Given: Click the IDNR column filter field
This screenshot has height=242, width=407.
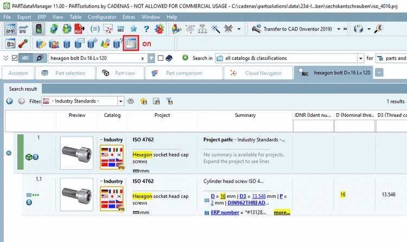Looking at the screenshot, I should click(x=313, y=126).
